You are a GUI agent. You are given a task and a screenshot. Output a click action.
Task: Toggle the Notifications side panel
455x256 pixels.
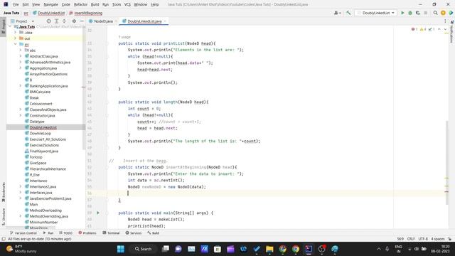[x=451, y=32]
